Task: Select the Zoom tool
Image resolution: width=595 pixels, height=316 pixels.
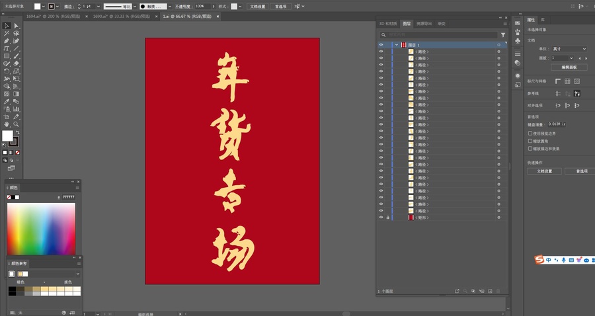Action: 17,124
